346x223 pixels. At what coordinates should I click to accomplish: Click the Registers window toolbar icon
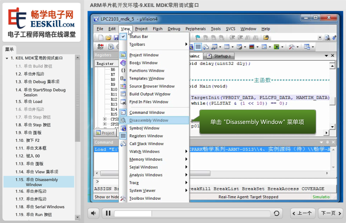(x=198, y=47)
